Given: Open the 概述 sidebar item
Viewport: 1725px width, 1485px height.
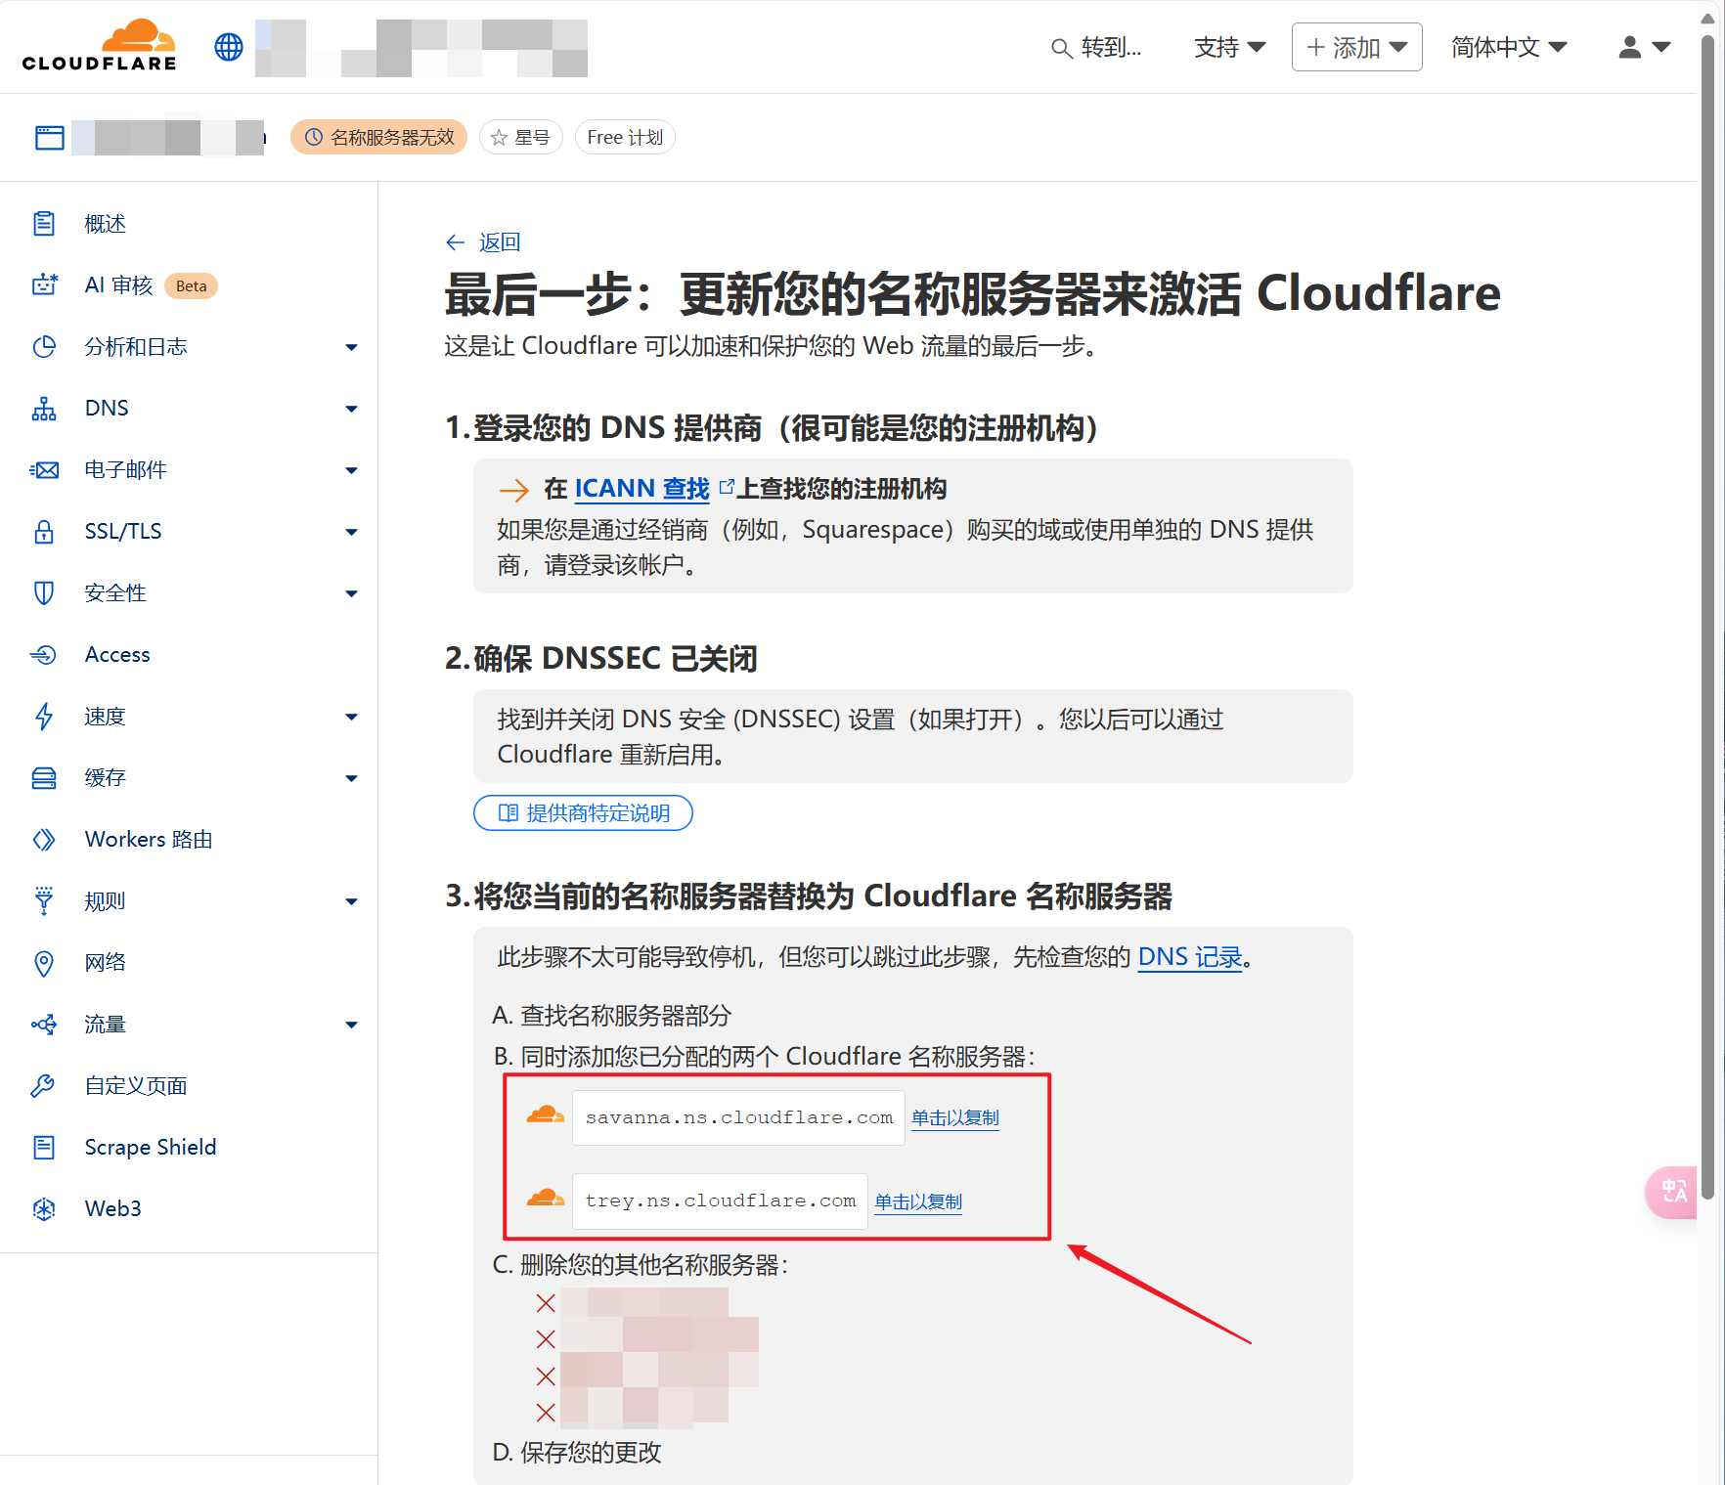Looking at the screenshot, I should pos(106,224).
